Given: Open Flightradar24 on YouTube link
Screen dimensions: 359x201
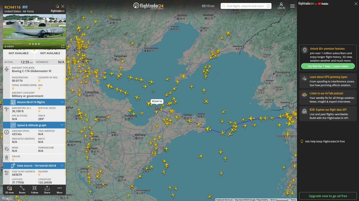Looking at the screenshot, I should [313, 4].
